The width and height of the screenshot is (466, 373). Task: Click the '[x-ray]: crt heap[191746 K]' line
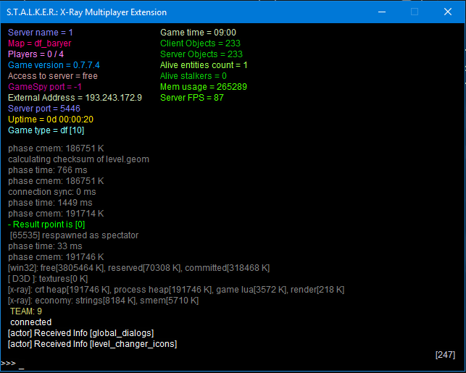pos(176,290)
